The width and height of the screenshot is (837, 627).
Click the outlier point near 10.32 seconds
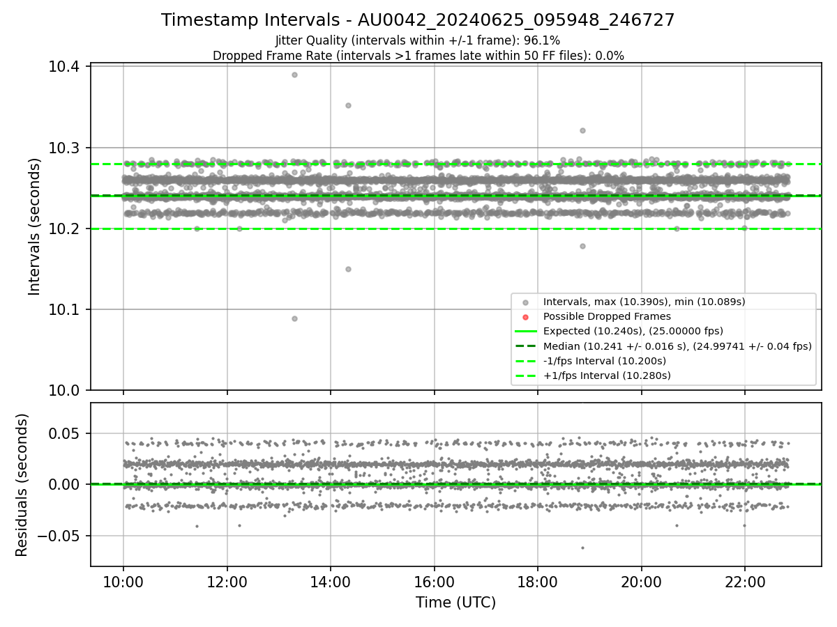tap(582, 130)
